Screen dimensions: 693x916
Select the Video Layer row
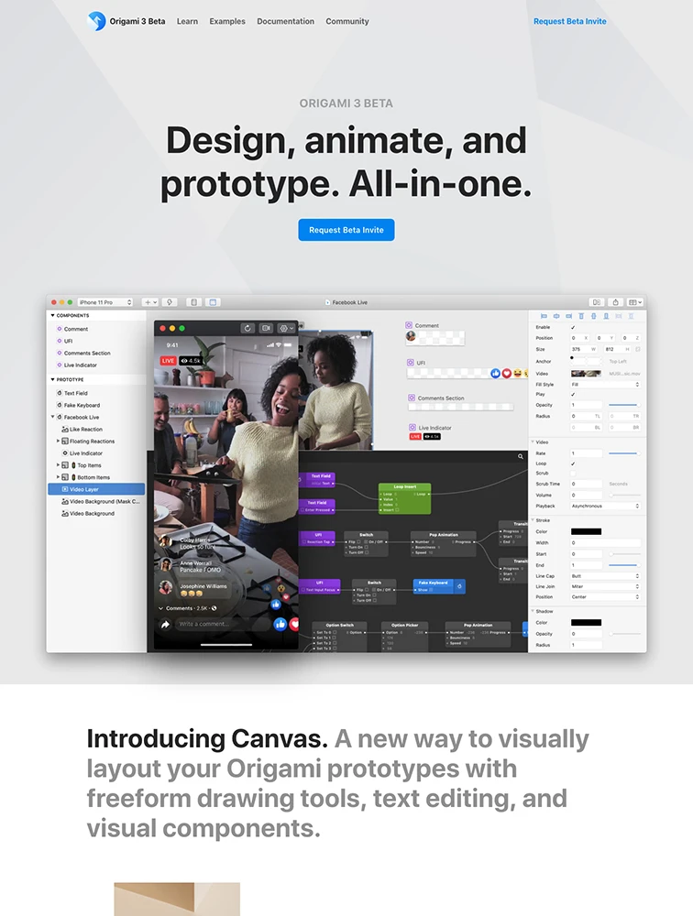[x=96, y=489]
